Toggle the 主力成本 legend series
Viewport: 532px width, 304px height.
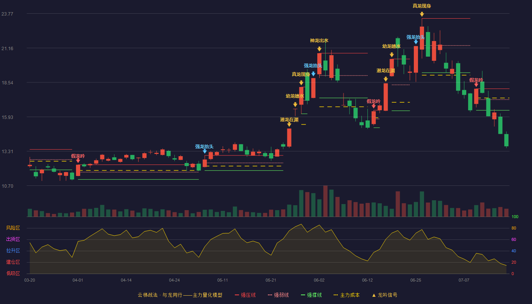pyautogui.click(x=346, y=295)
